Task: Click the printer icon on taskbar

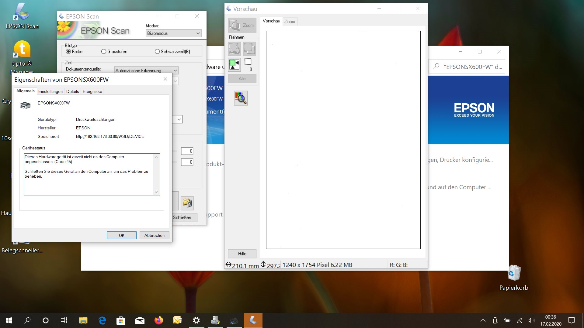Action: click(234, 320)
